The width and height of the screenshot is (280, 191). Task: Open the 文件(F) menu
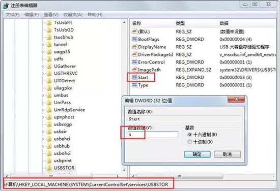click(x=12, y=15)
